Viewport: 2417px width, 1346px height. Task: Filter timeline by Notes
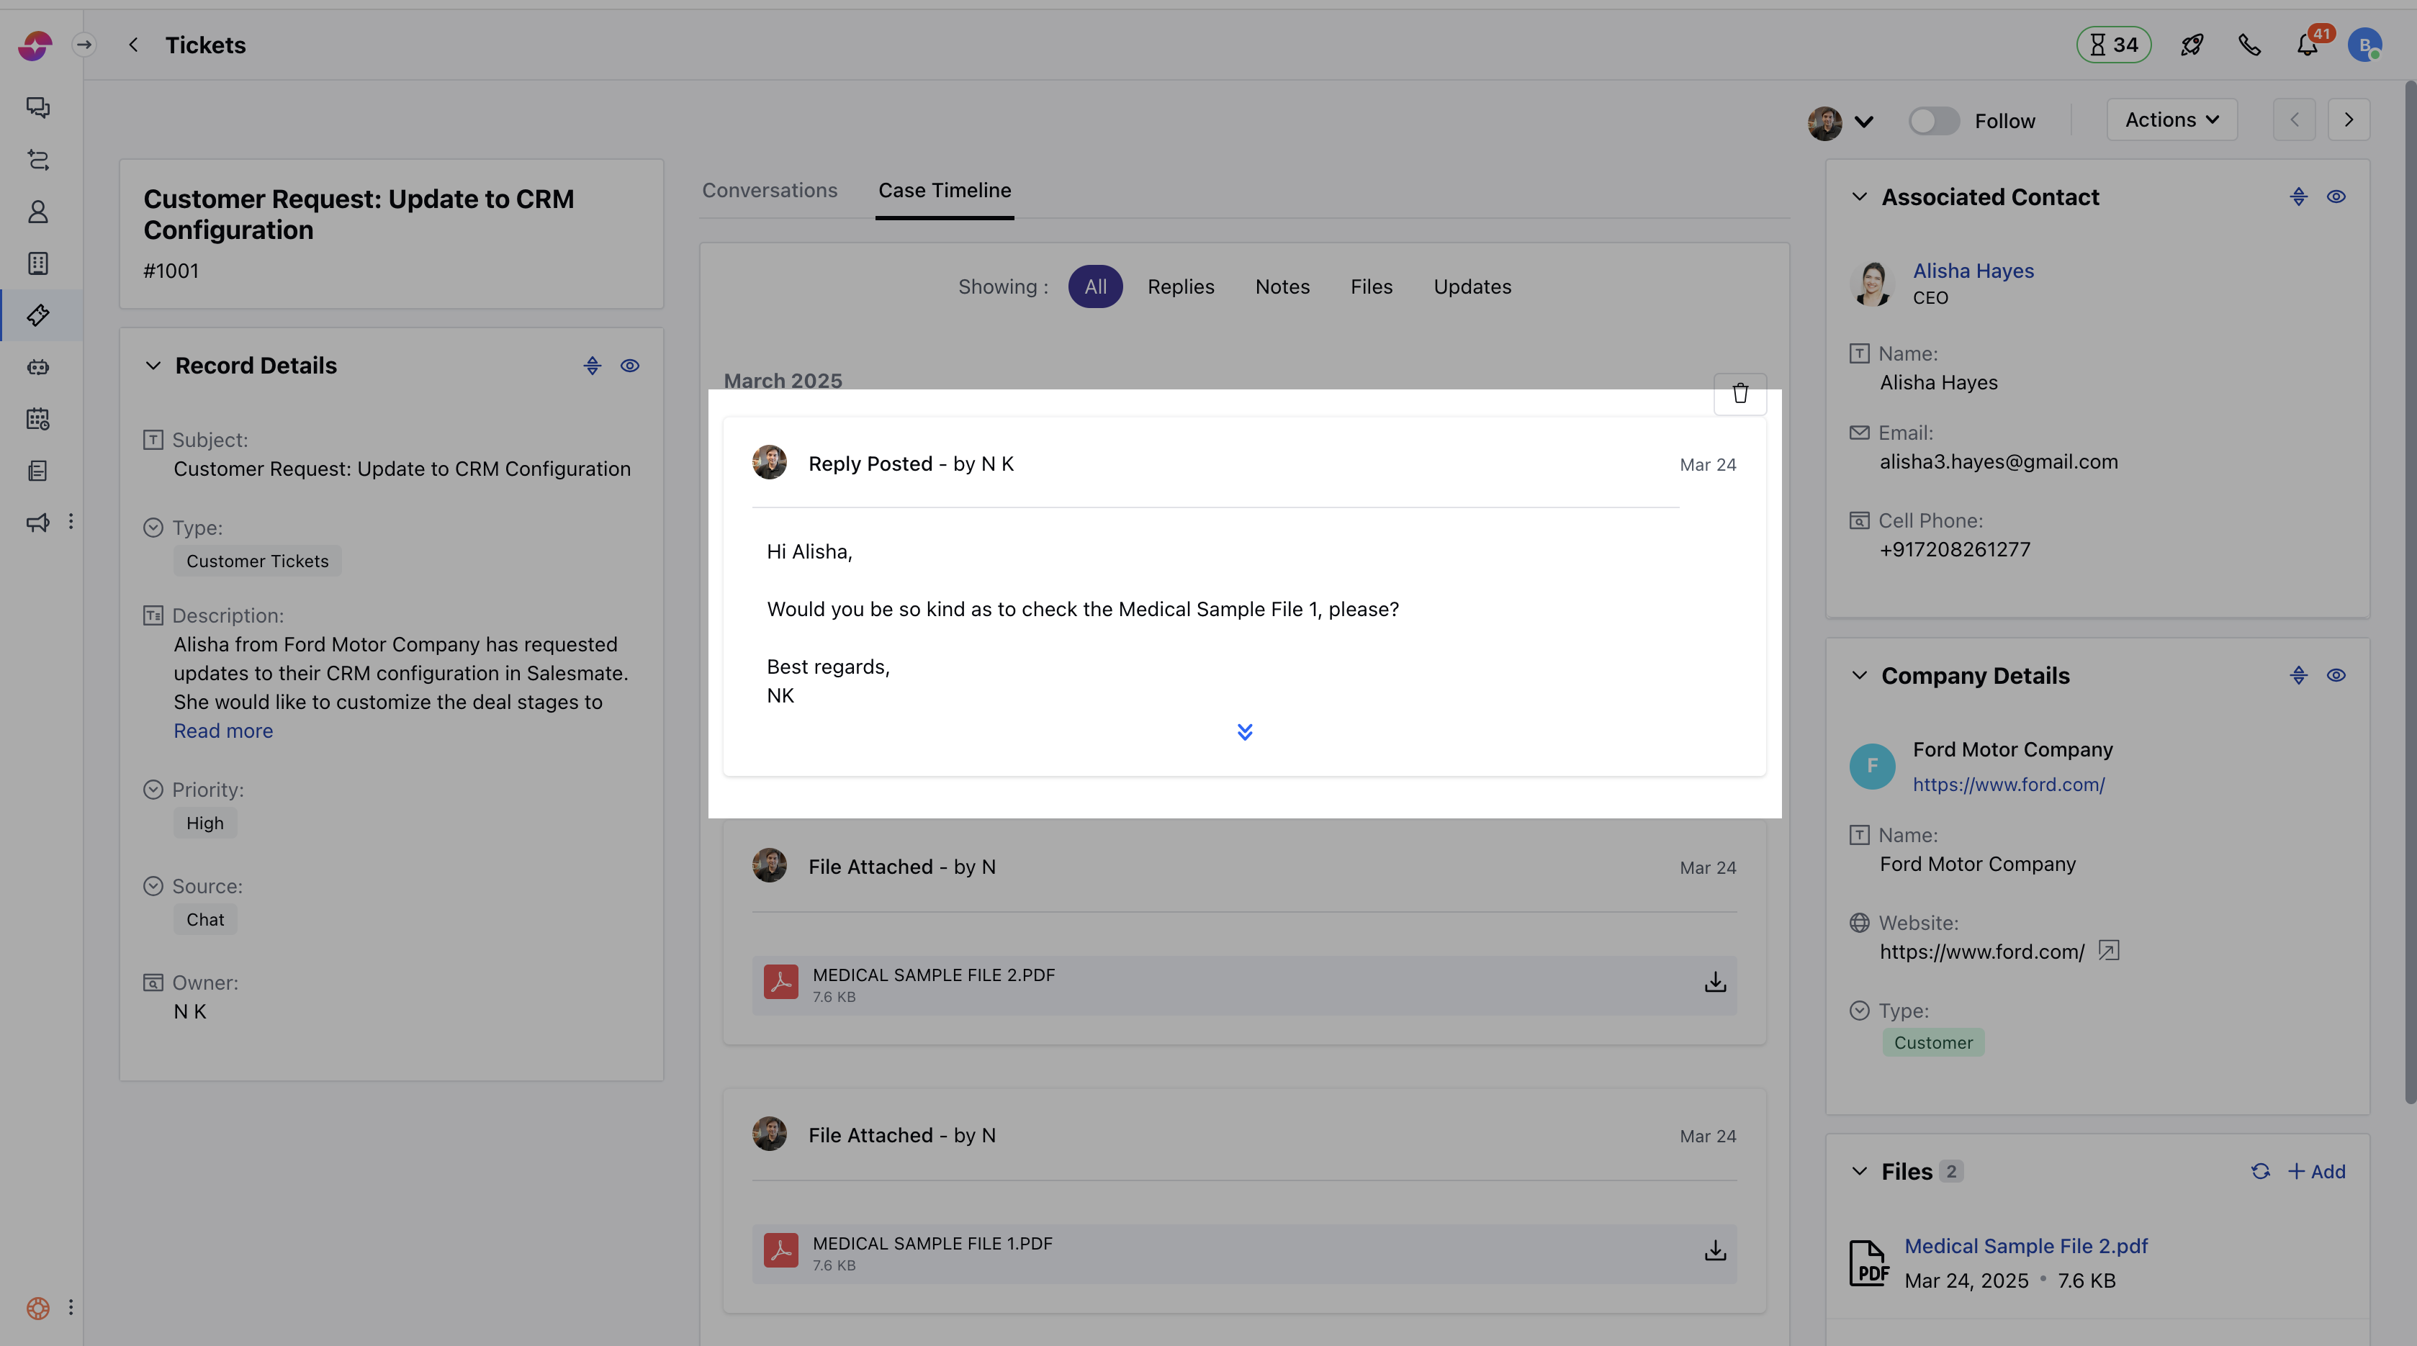point(1282,287)
